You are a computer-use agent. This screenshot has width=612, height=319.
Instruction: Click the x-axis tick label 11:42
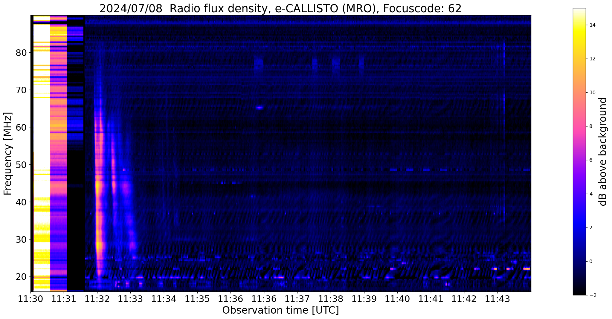464,299
